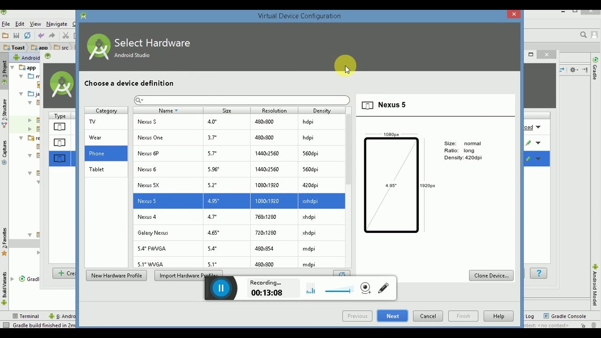601x338 pixels.
Task: Open the recorder annotation pencil tool
Action: (384, 288)
